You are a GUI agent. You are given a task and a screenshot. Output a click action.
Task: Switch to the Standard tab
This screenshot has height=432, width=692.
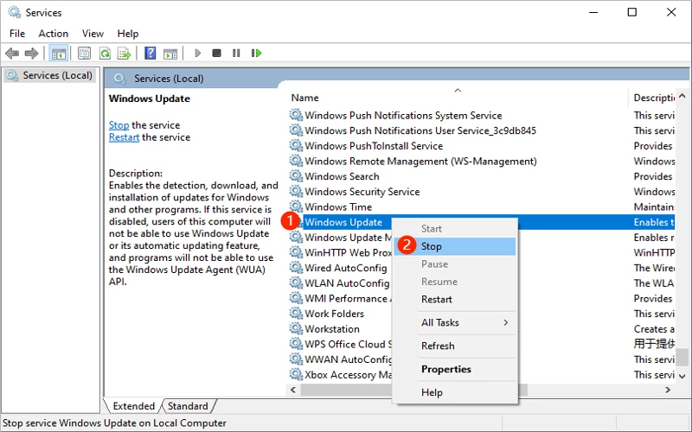click(x=188, y=406)
